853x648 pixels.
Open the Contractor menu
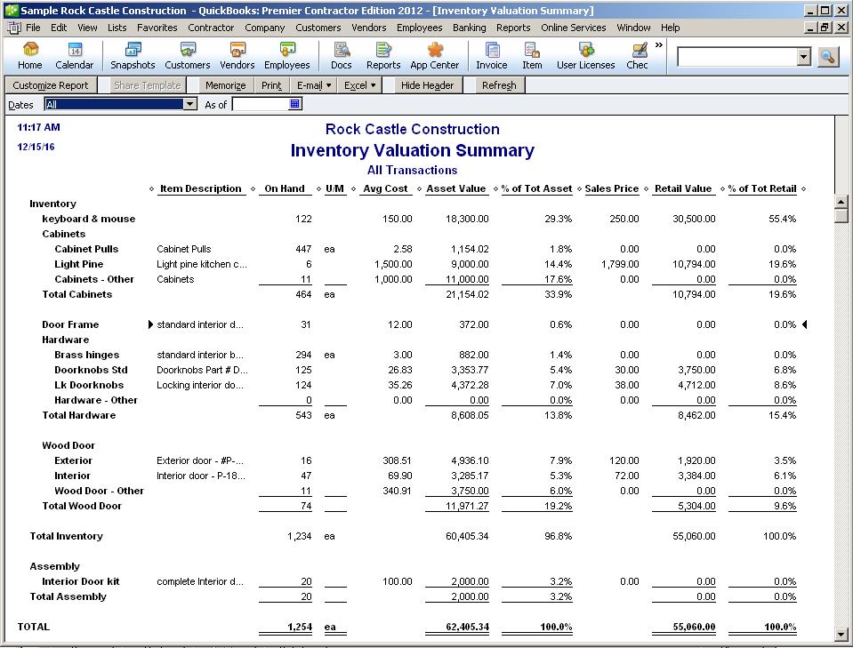(211, 28)
